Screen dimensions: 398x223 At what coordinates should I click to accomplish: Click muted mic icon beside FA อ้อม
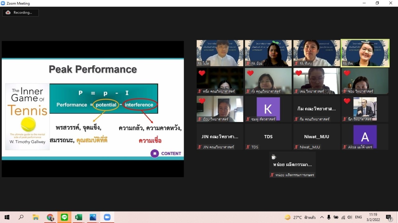(x=248, y=63)
